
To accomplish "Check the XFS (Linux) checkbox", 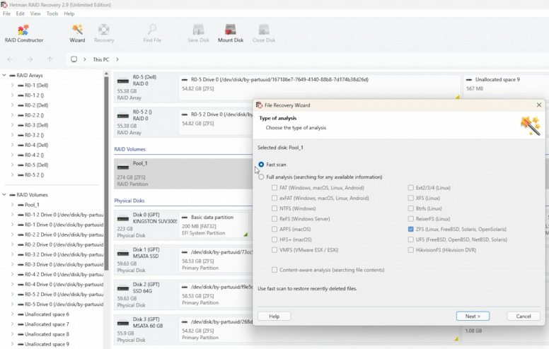I will point(411,198).
